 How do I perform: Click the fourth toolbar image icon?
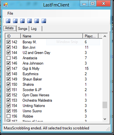[x=30, y=21]
